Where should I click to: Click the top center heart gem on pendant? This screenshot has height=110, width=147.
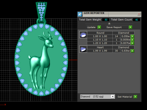click(41, 26)
